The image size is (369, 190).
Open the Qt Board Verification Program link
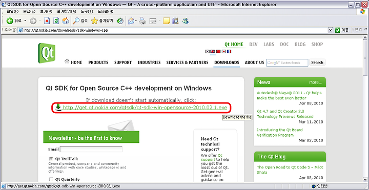click(280, 133)
